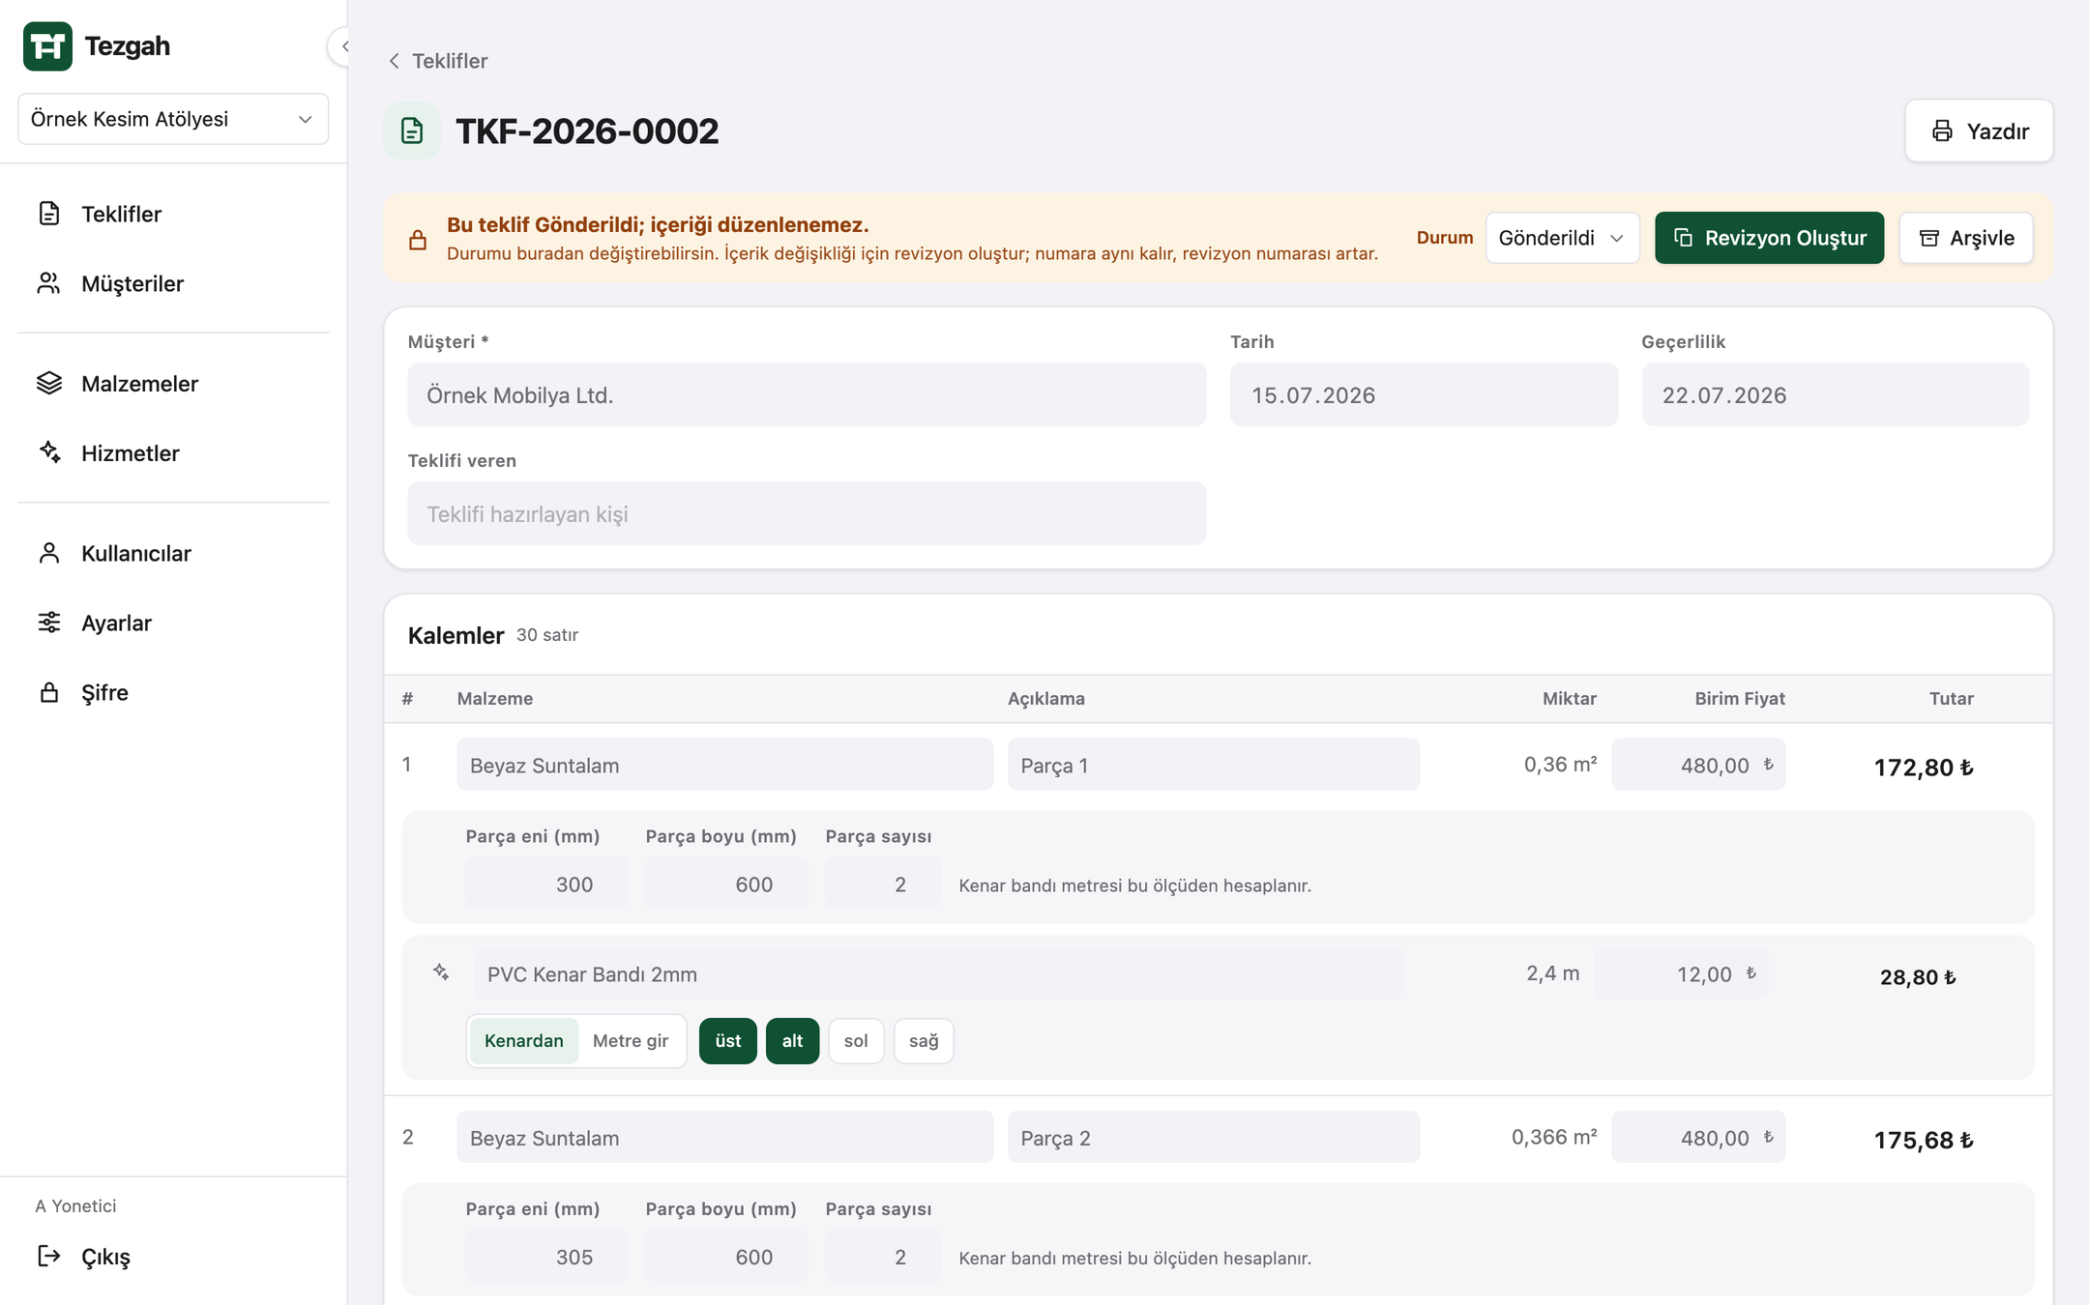Click the Parça 1 description field
Image resolution: width=2089 pixels, height=1305 pixels.
[x=1214, y=765]
